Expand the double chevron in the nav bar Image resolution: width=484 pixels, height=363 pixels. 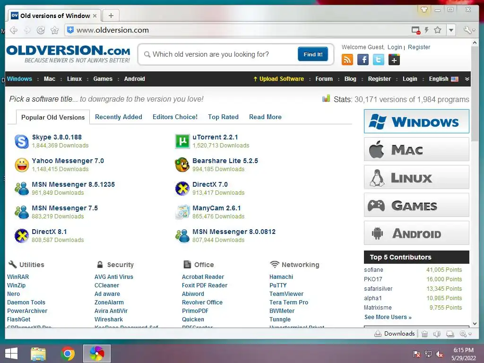click(x=467, y=79)
